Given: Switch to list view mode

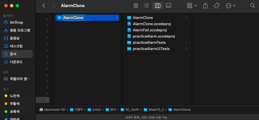Looking at the screenshot, I should click(146, 6).
